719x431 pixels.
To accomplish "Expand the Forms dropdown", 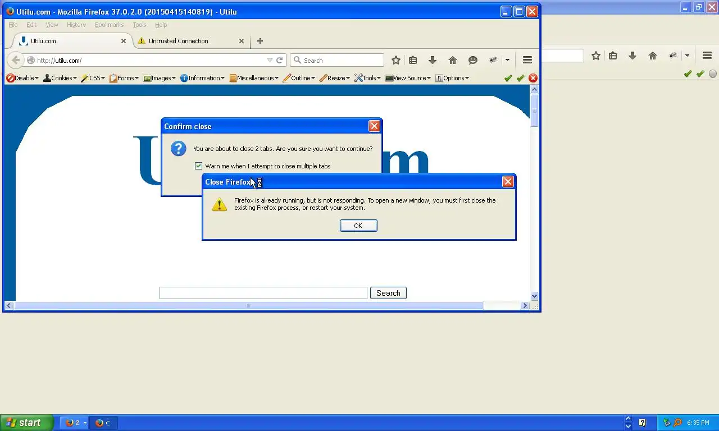I will (x=124, y=78).
